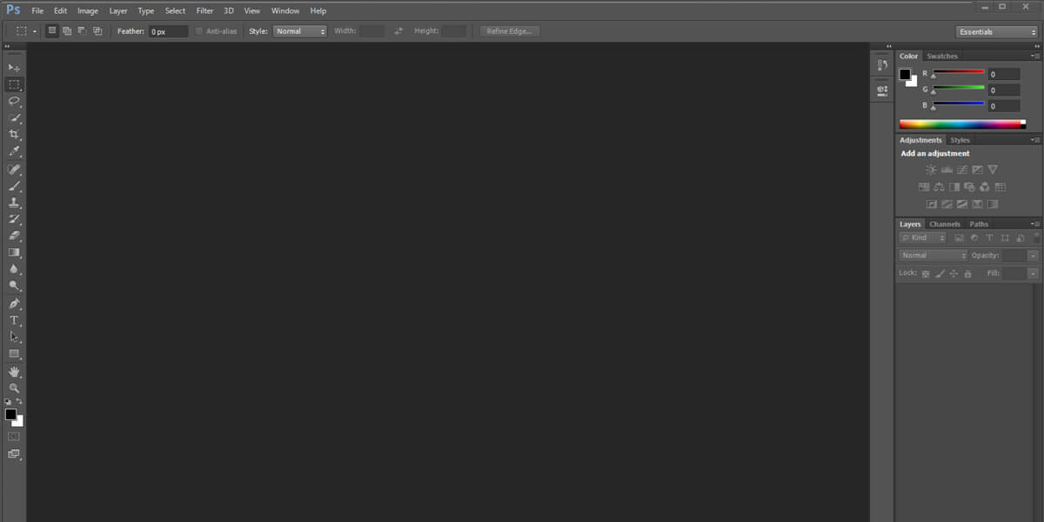Select the Zoom tool
1044x522 pixels.
[x=14, y=388]
